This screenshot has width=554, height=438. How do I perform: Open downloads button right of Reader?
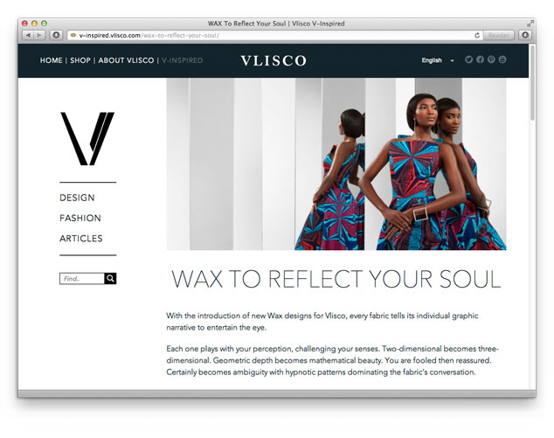[525, 35]
